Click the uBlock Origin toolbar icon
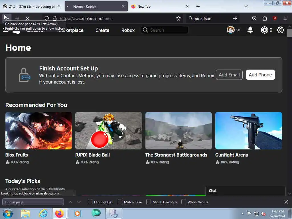 point(275,18)
